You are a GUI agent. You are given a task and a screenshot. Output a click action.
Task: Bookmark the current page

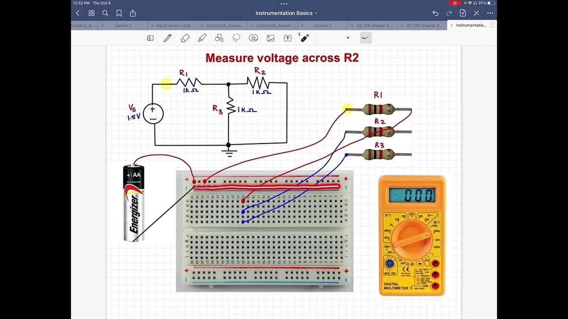[x=119, y=13]
